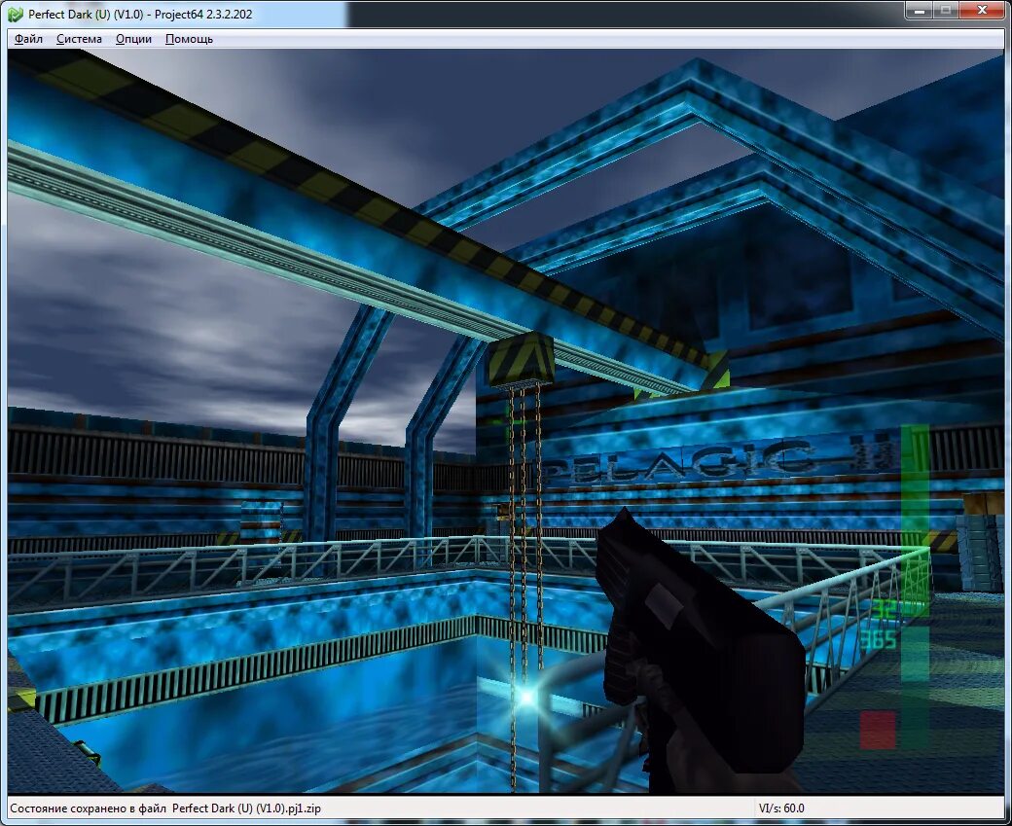This screenshot has width=1012, height=826.
Task: Close the Project64 window
Action: [x=983, y=11]
